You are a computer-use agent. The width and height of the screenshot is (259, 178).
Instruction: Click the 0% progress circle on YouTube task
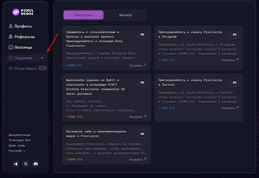pyautogui.click(x=142, y=134)
